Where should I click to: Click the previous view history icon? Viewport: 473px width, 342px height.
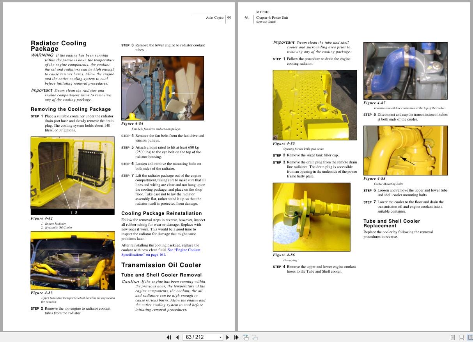246,337
